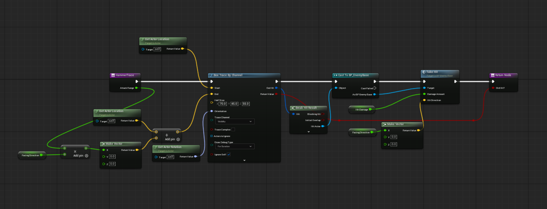Select the HammerTrace function entry node title
Screen dimensions: 547x209
click(x=125, y=75)
